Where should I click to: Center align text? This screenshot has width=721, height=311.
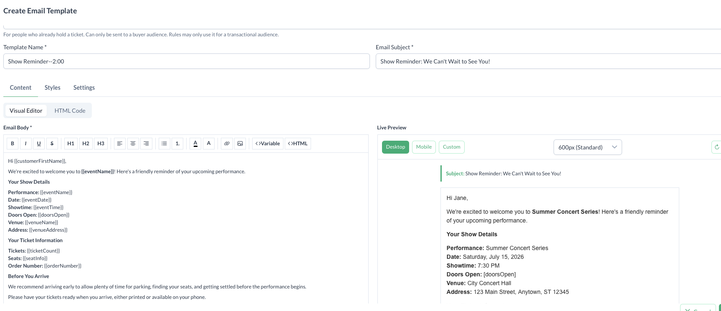tap(133, 144)
